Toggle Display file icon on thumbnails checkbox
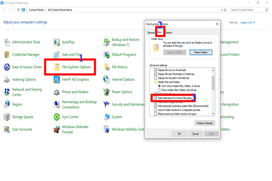The width and height of the screenshot is (272, 181). point(155,70)
